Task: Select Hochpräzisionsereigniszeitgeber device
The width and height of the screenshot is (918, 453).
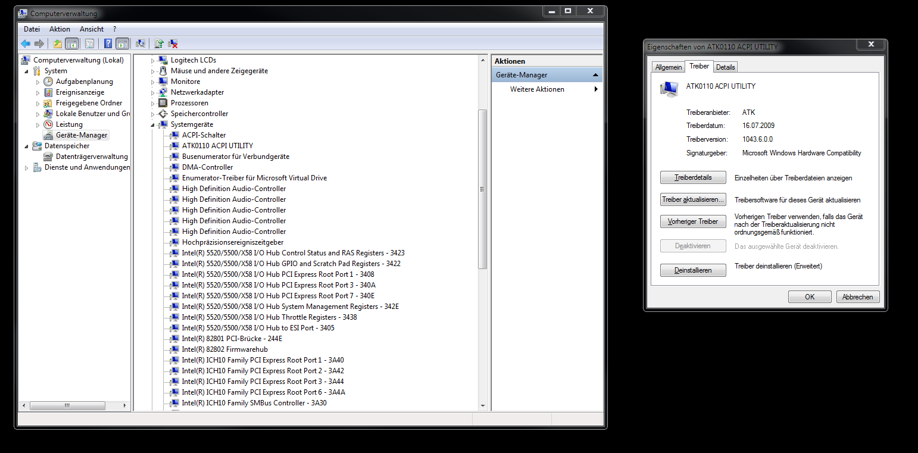Action: [x=233, y=242]
